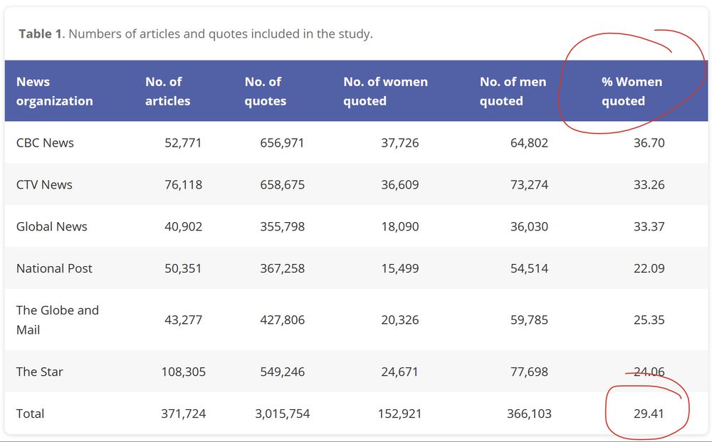Select the 'No. of articles' column header
This screenshot has width=712, height=442.
click(x=167, y=91)
